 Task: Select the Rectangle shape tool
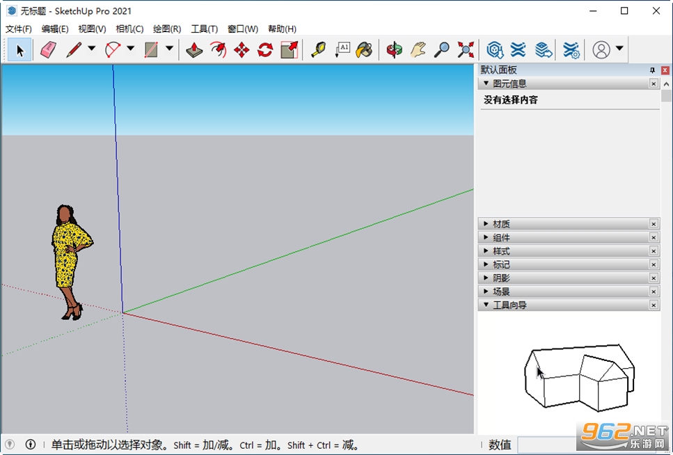click(x=151, y=50)
